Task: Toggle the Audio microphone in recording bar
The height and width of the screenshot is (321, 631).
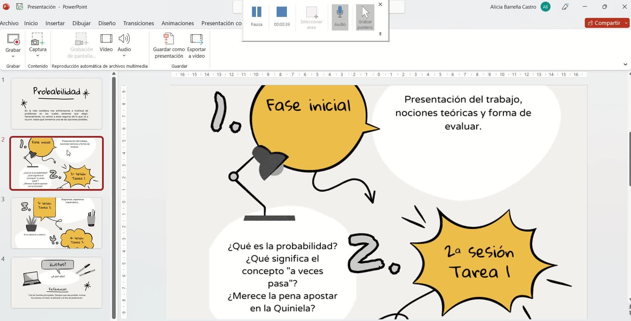Action: (340, 17)
